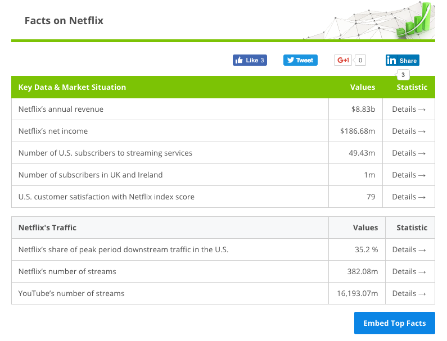Click the 'Facts on Netflix' page title
The height and width of the screenshot is (341, 447).
point(64,21)
